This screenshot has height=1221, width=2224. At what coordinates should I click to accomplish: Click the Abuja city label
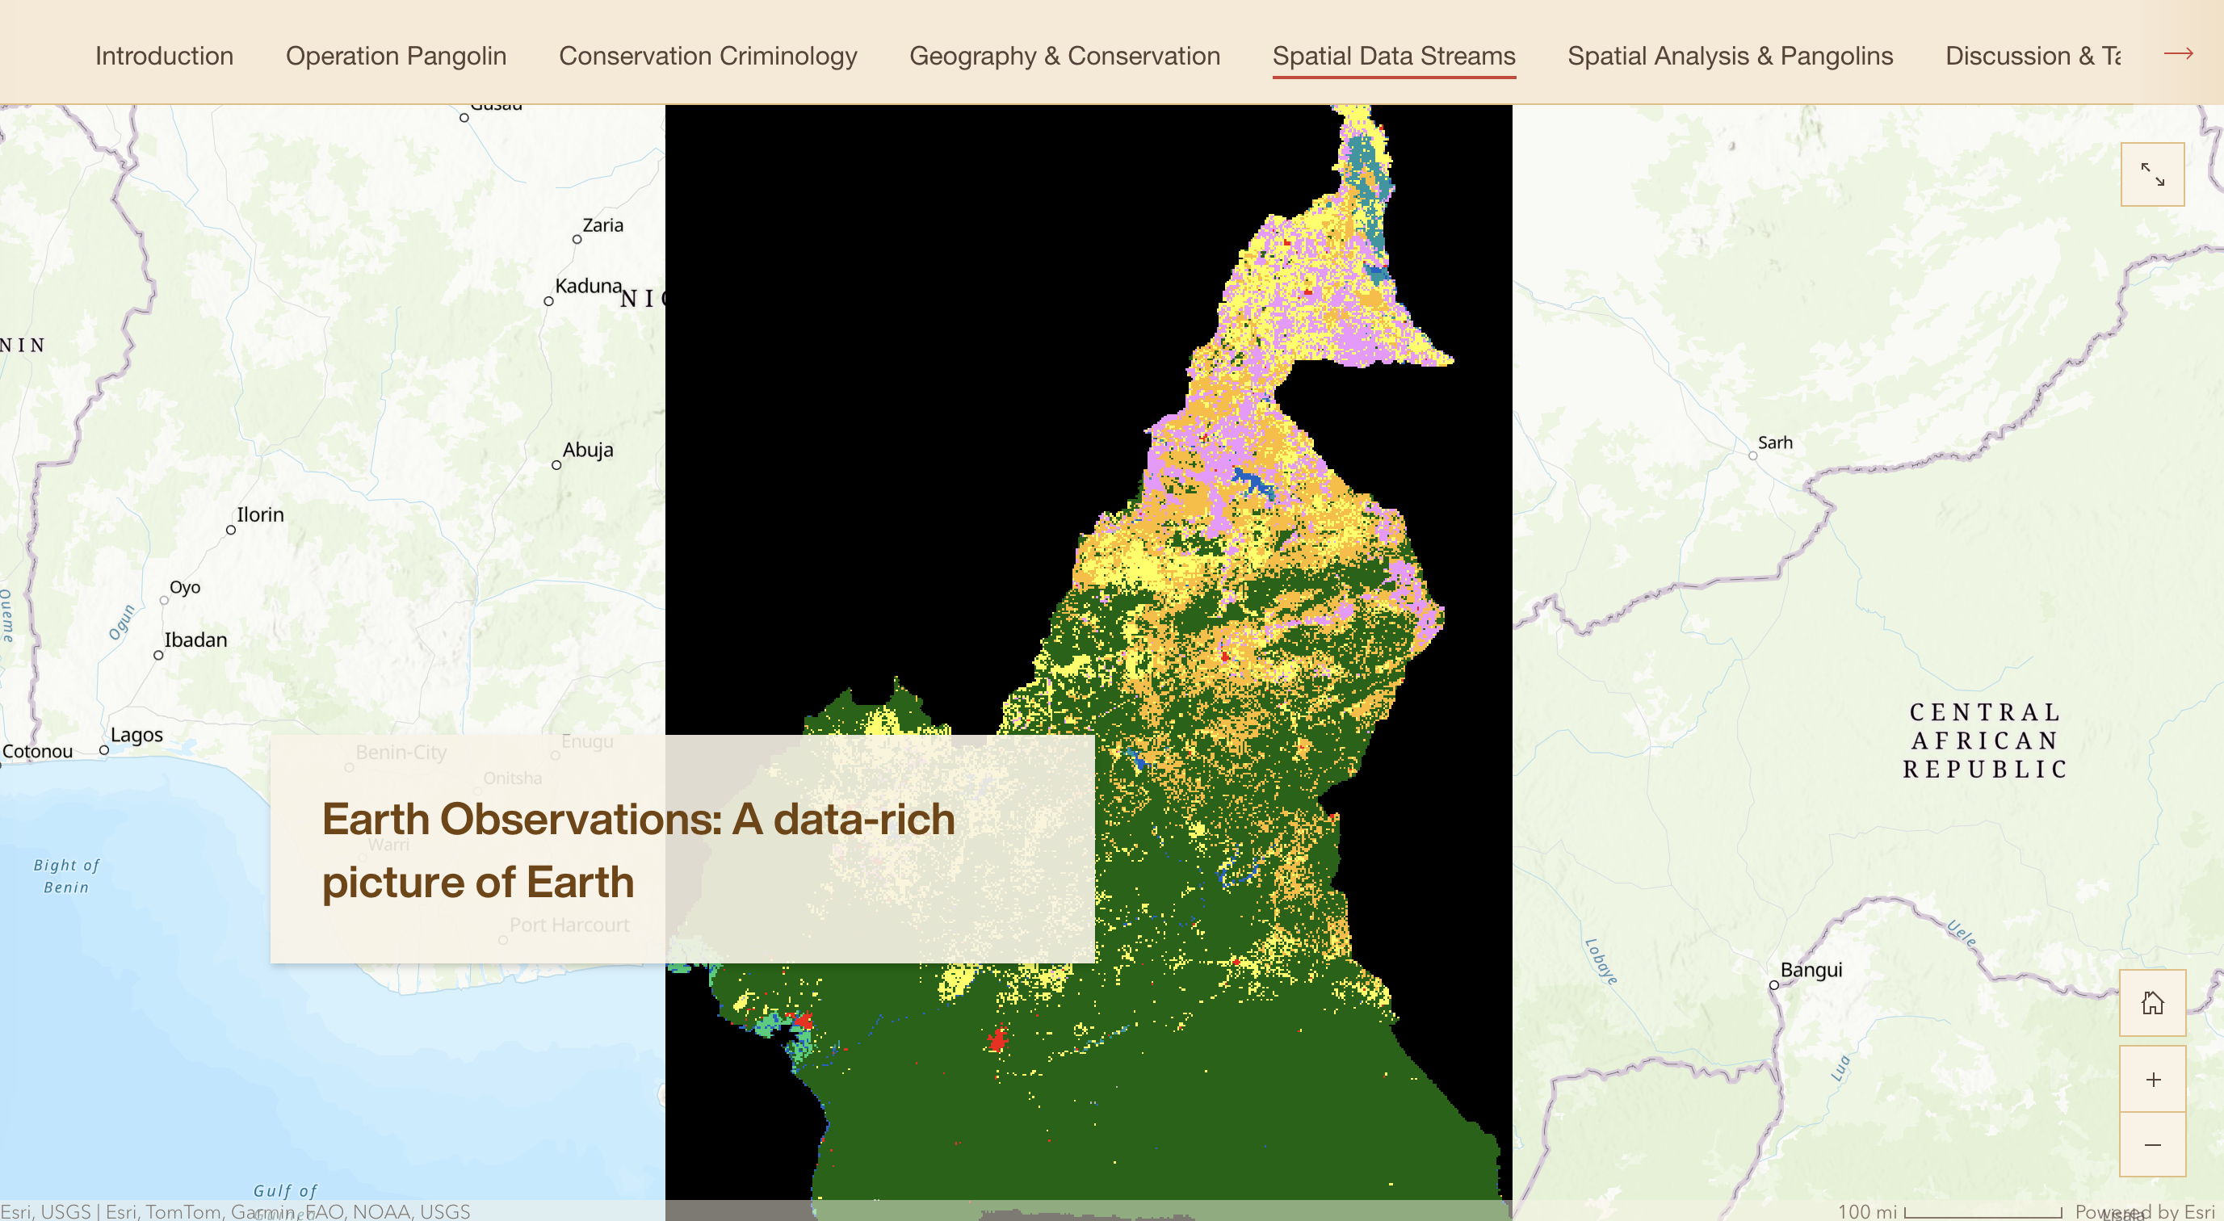coord(588,450)
